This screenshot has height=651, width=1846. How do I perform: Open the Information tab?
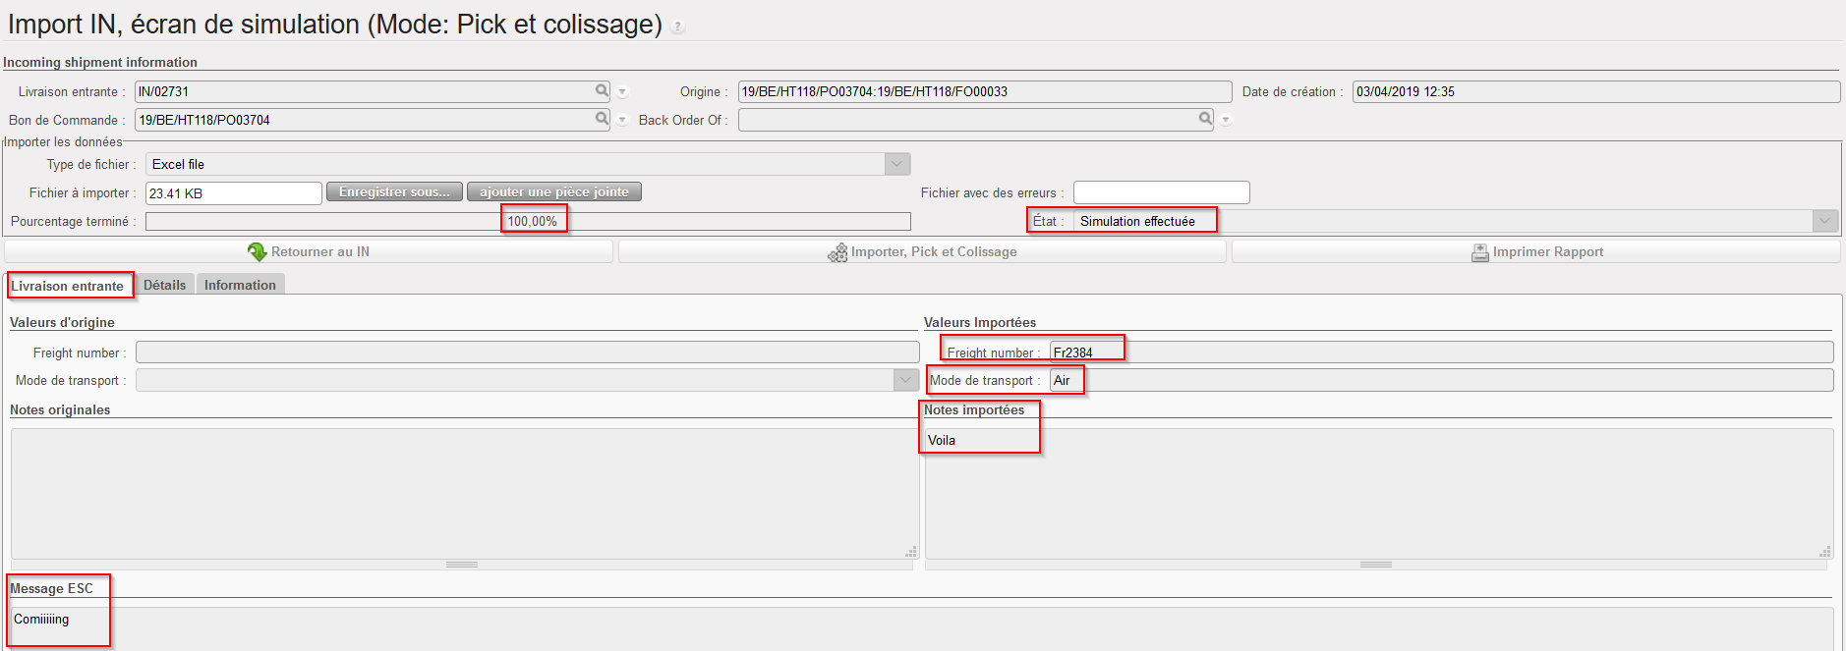click(240, 285)
